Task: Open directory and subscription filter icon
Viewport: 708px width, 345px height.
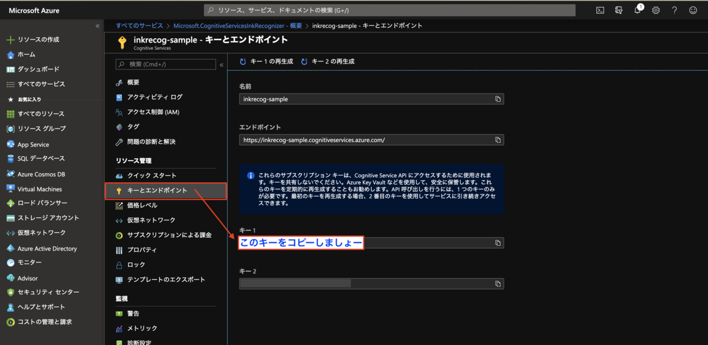Action: (619, 10)
